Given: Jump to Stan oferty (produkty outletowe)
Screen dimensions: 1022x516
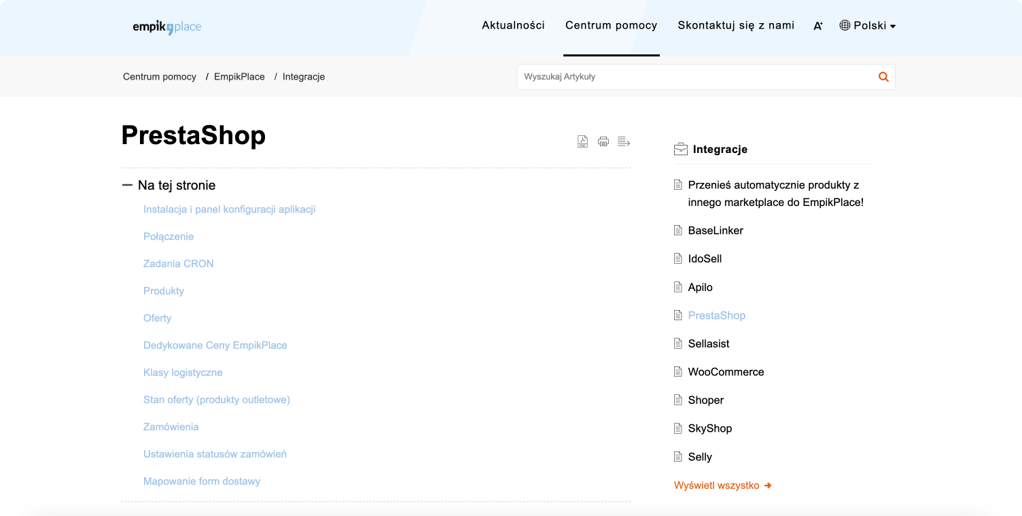Looking at the screenshot, I should (x=217, y=400).
